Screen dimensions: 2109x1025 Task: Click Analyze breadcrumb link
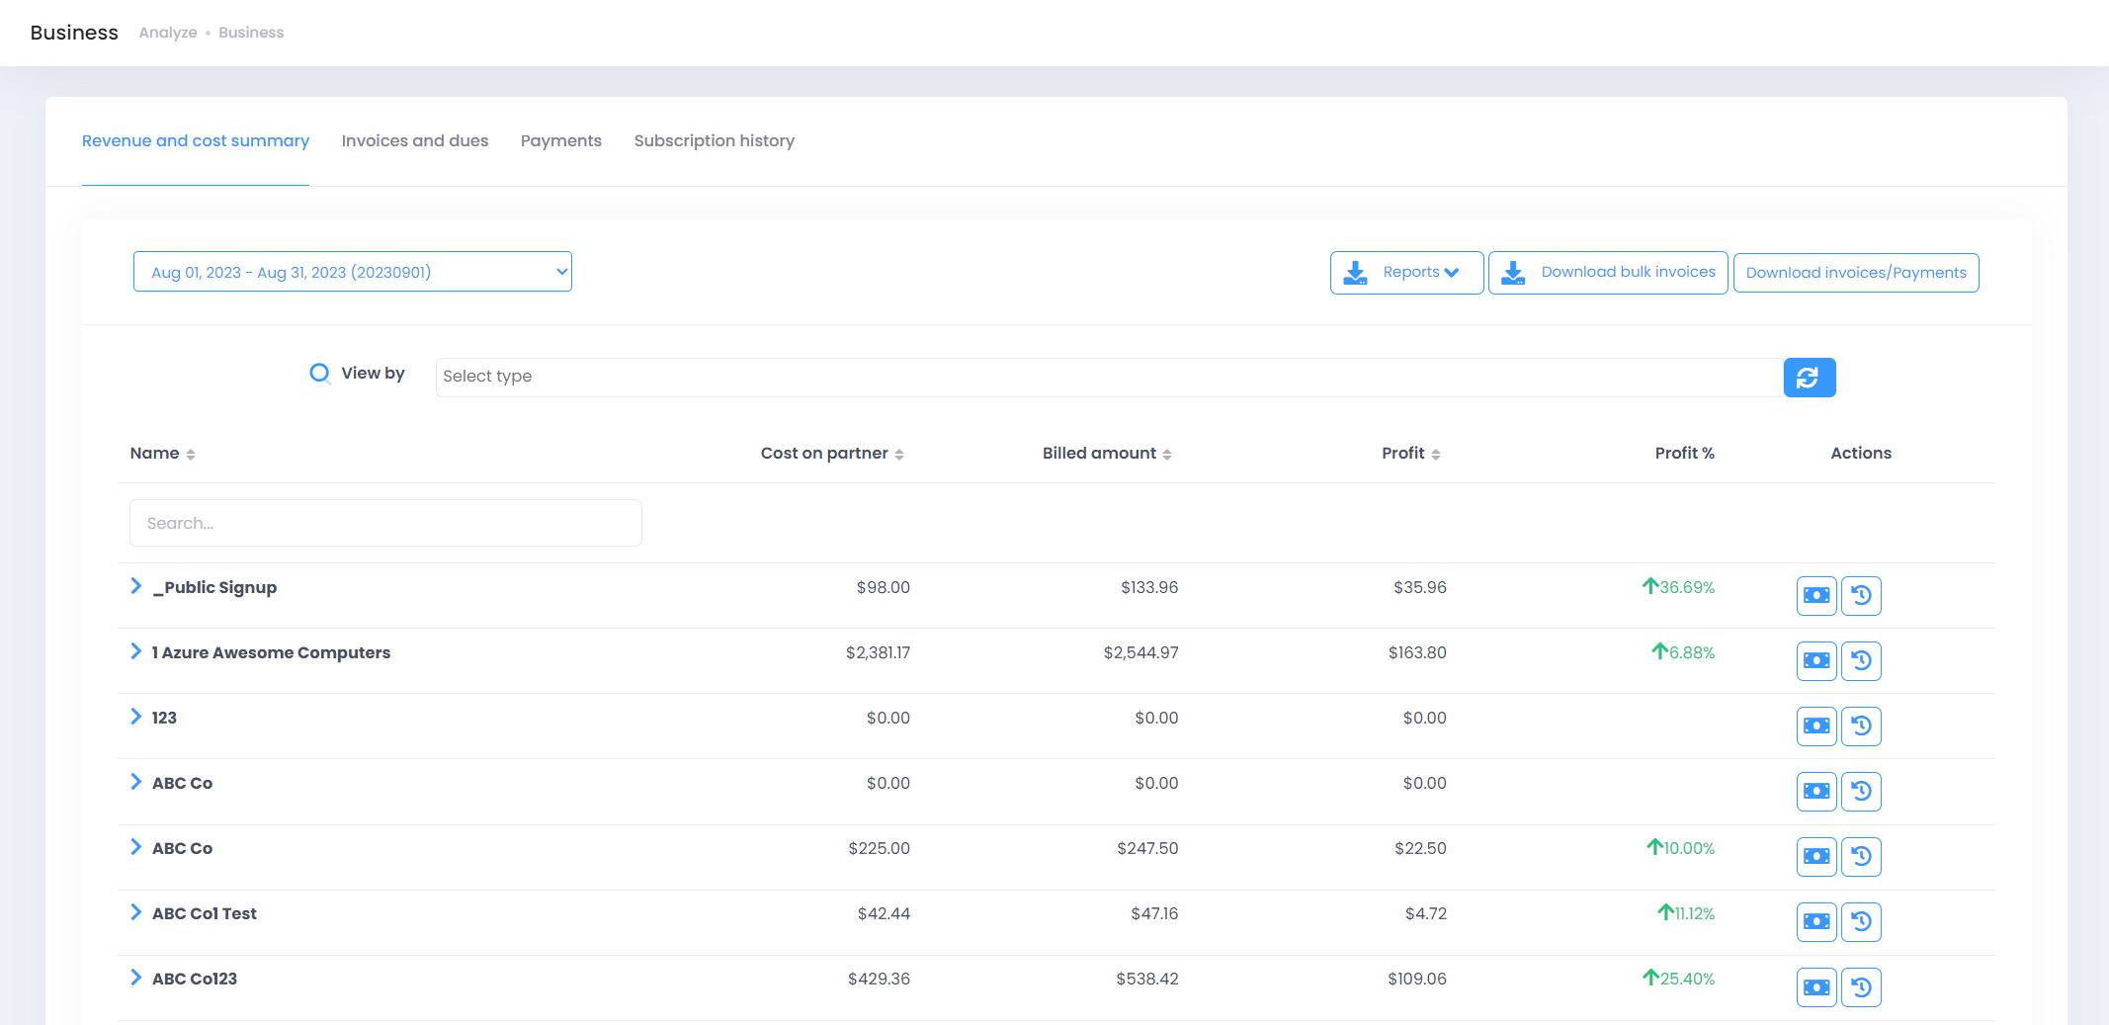pos(168,33)
